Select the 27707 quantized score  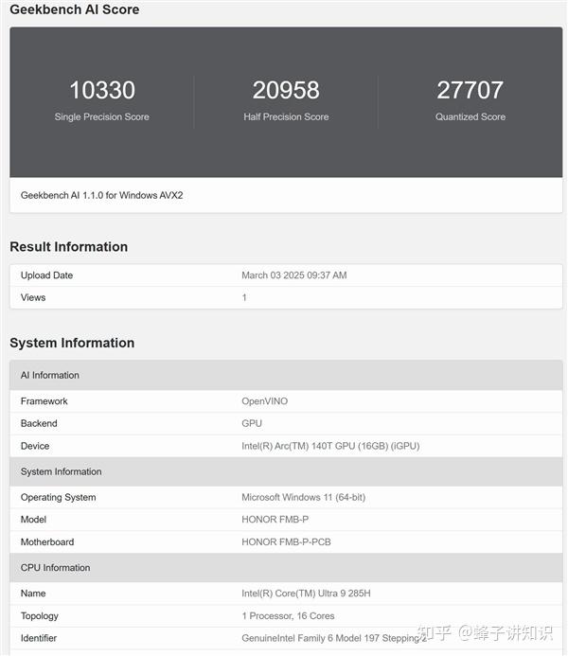[x=470, y=90]
